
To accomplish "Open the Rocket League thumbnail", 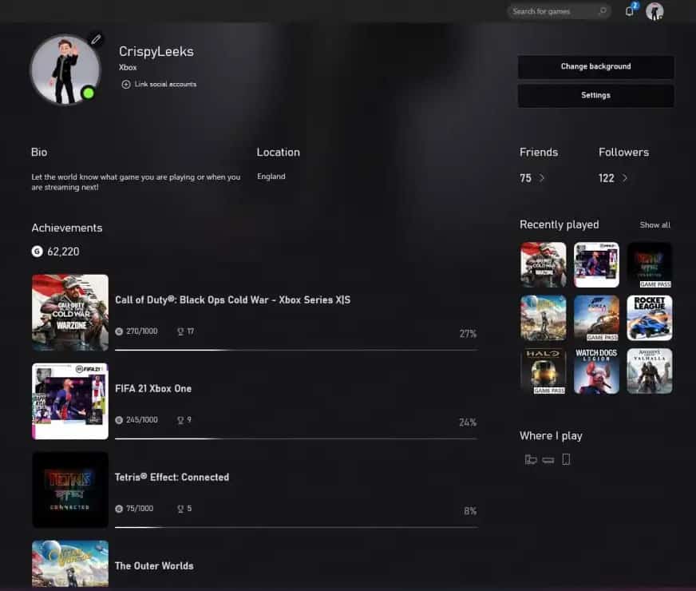I will pyautogui.click(x=649, y=318).
